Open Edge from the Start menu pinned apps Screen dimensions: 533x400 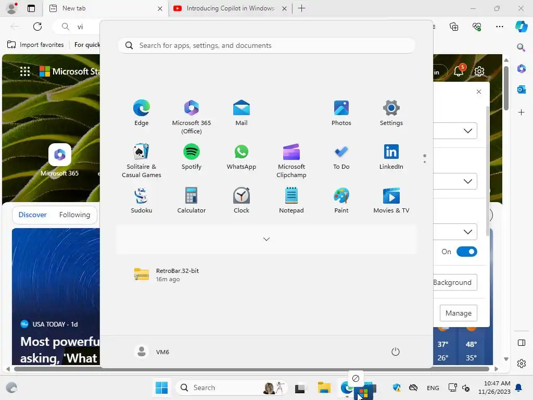[x=142, y=113]
